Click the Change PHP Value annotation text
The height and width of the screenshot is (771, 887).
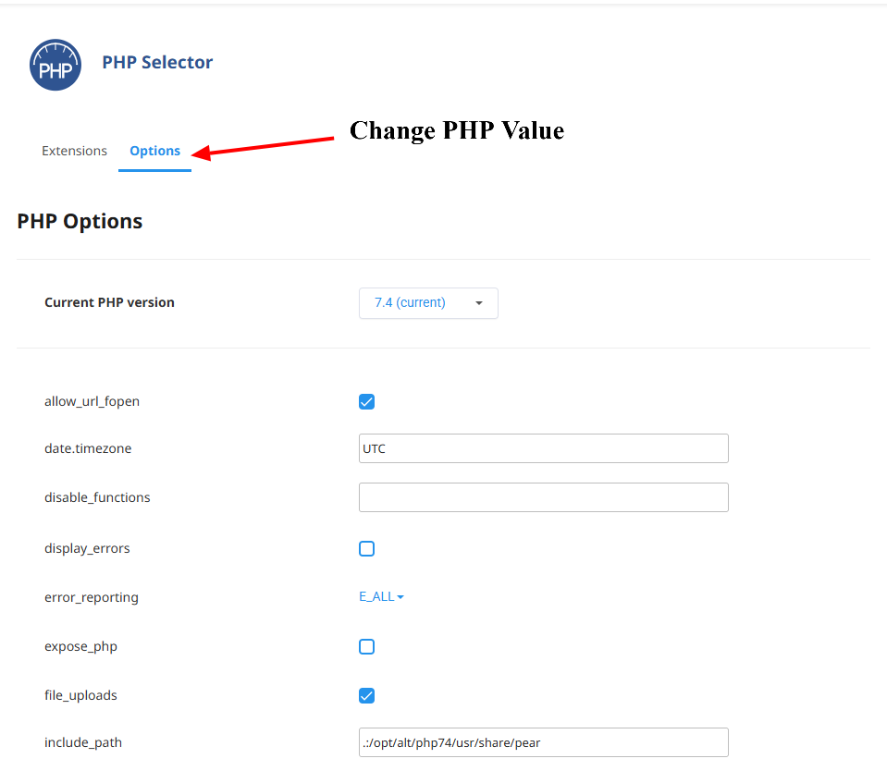pos(456,130)
